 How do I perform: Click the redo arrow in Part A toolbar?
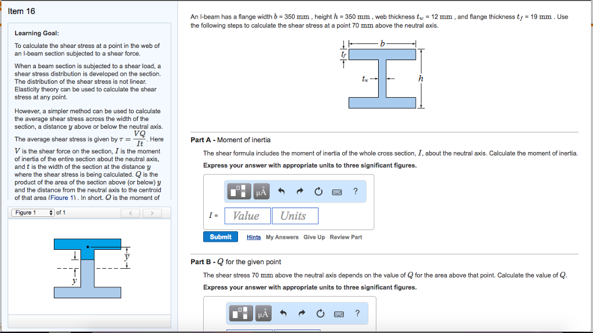coord(300,191)
